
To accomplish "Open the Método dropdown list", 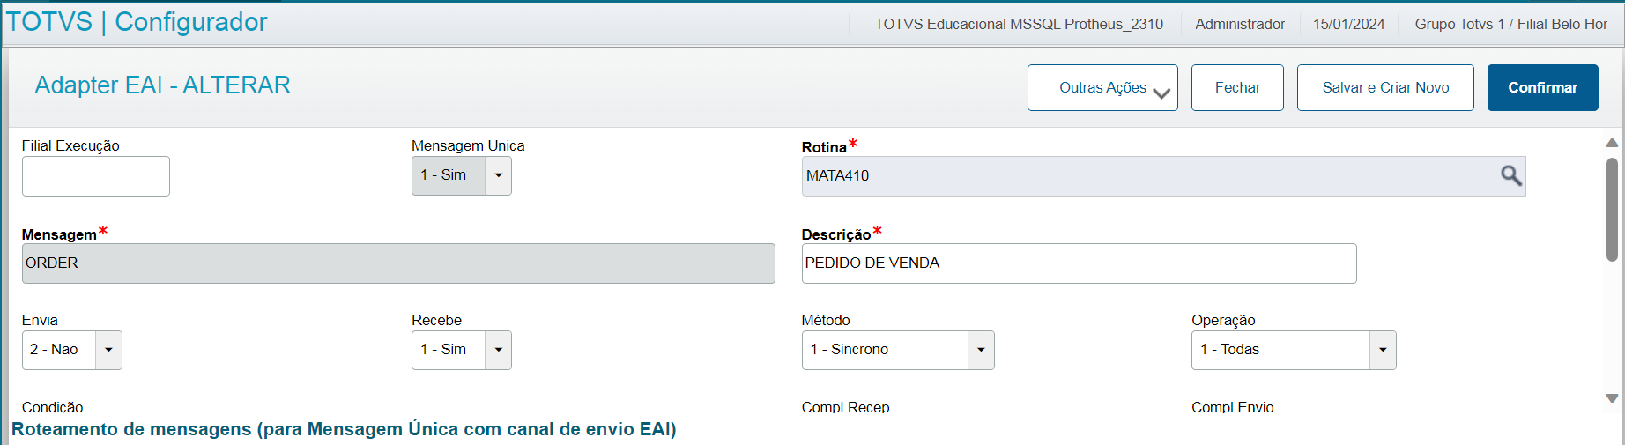I will click(981, 350).
